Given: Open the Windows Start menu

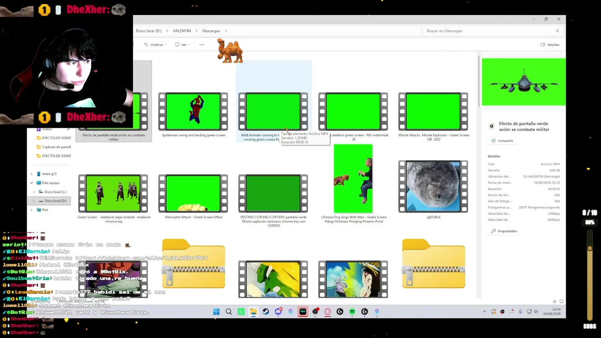Looking at the screenshot, I should click(216, 312).
